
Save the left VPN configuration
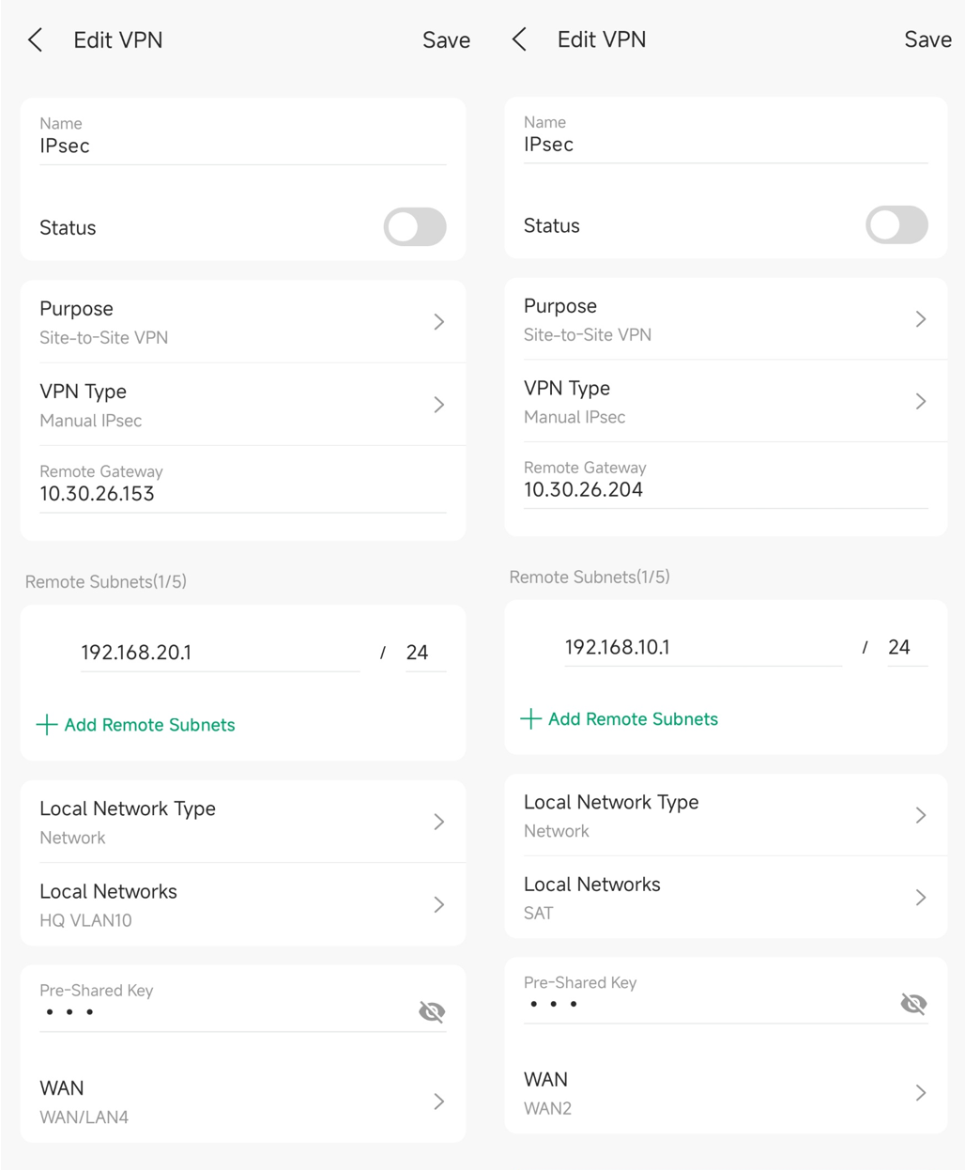pyautogui.click(x=446, y=39)
